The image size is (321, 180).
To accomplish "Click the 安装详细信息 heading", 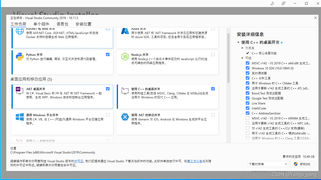I will [x=250, y=34].
